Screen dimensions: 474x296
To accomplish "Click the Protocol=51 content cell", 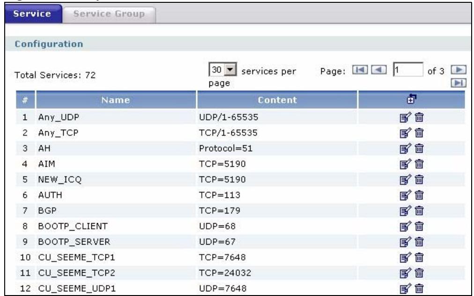I will (277, 148).
